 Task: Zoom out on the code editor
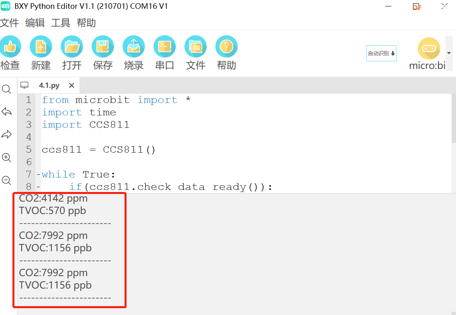pos(6,180)
